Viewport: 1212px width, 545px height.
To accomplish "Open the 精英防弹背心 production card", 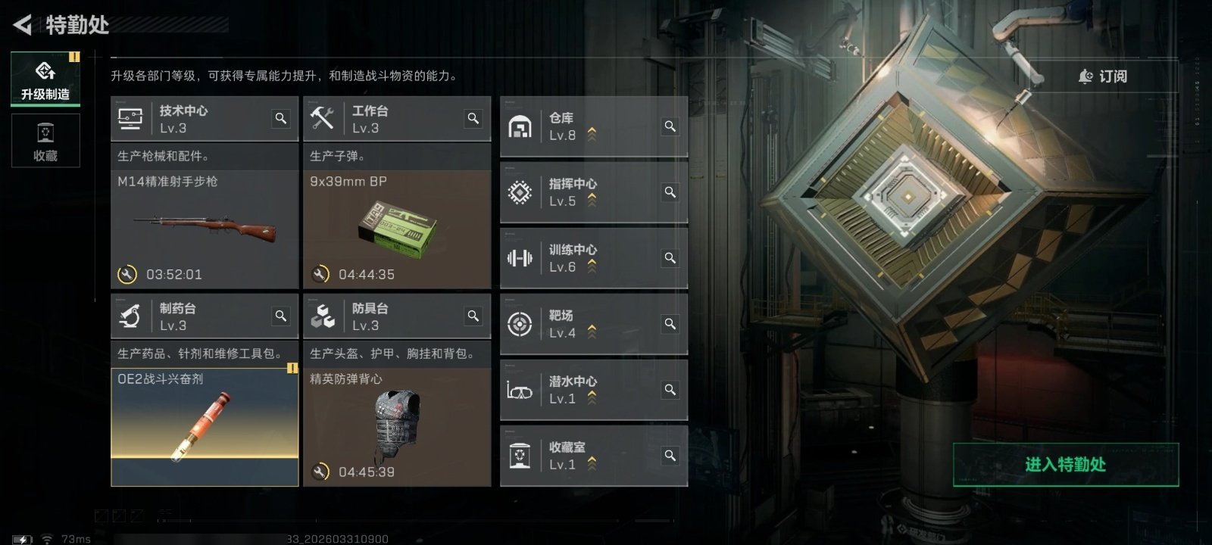I will click(397, 428).
